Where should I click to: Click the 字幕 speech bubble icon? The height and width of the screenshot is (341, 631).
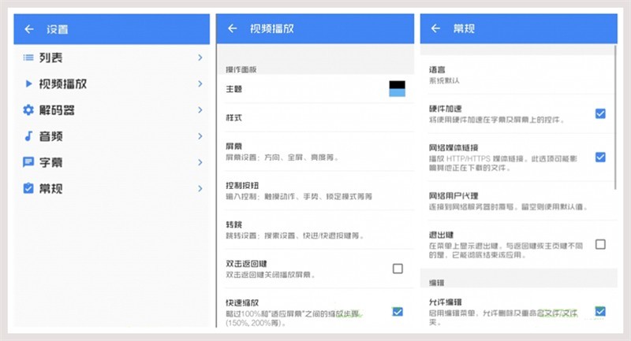tap(28, 162)
